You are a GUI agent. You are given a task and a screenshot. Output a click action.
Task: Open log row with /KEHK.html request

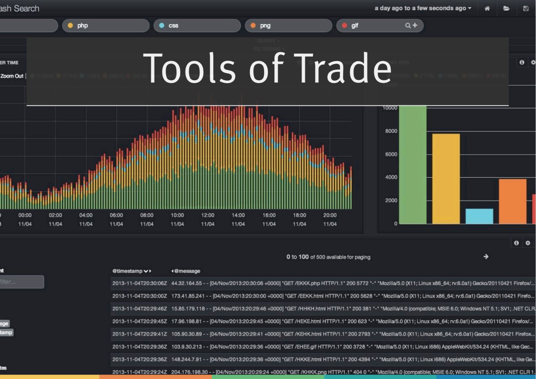tap(323, 334)
